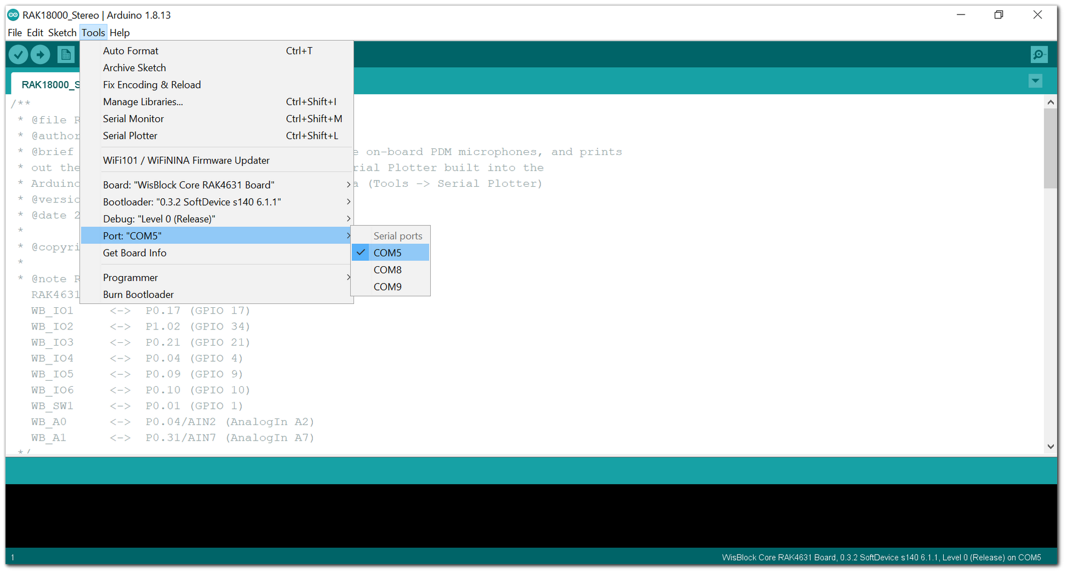This screenshot has height=574, width=1067.
Task: Open the File menu
Action: point(15,33)
